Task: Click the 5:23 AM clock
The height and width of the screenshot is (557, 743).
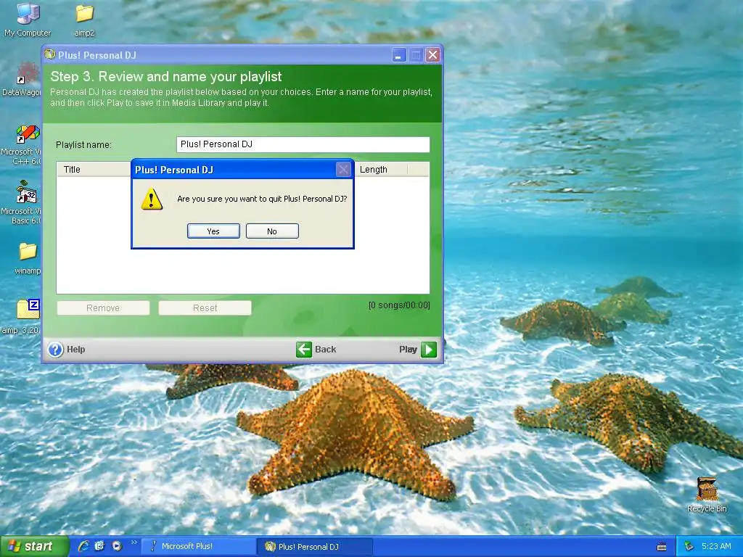Action: coord(716,547)
